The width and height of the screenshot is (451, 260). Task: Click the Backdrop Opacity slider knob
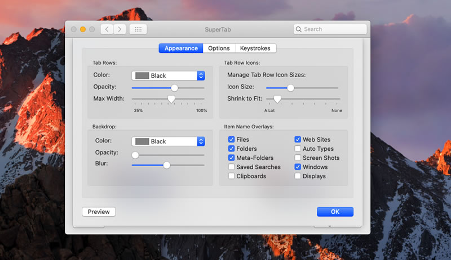135,155
